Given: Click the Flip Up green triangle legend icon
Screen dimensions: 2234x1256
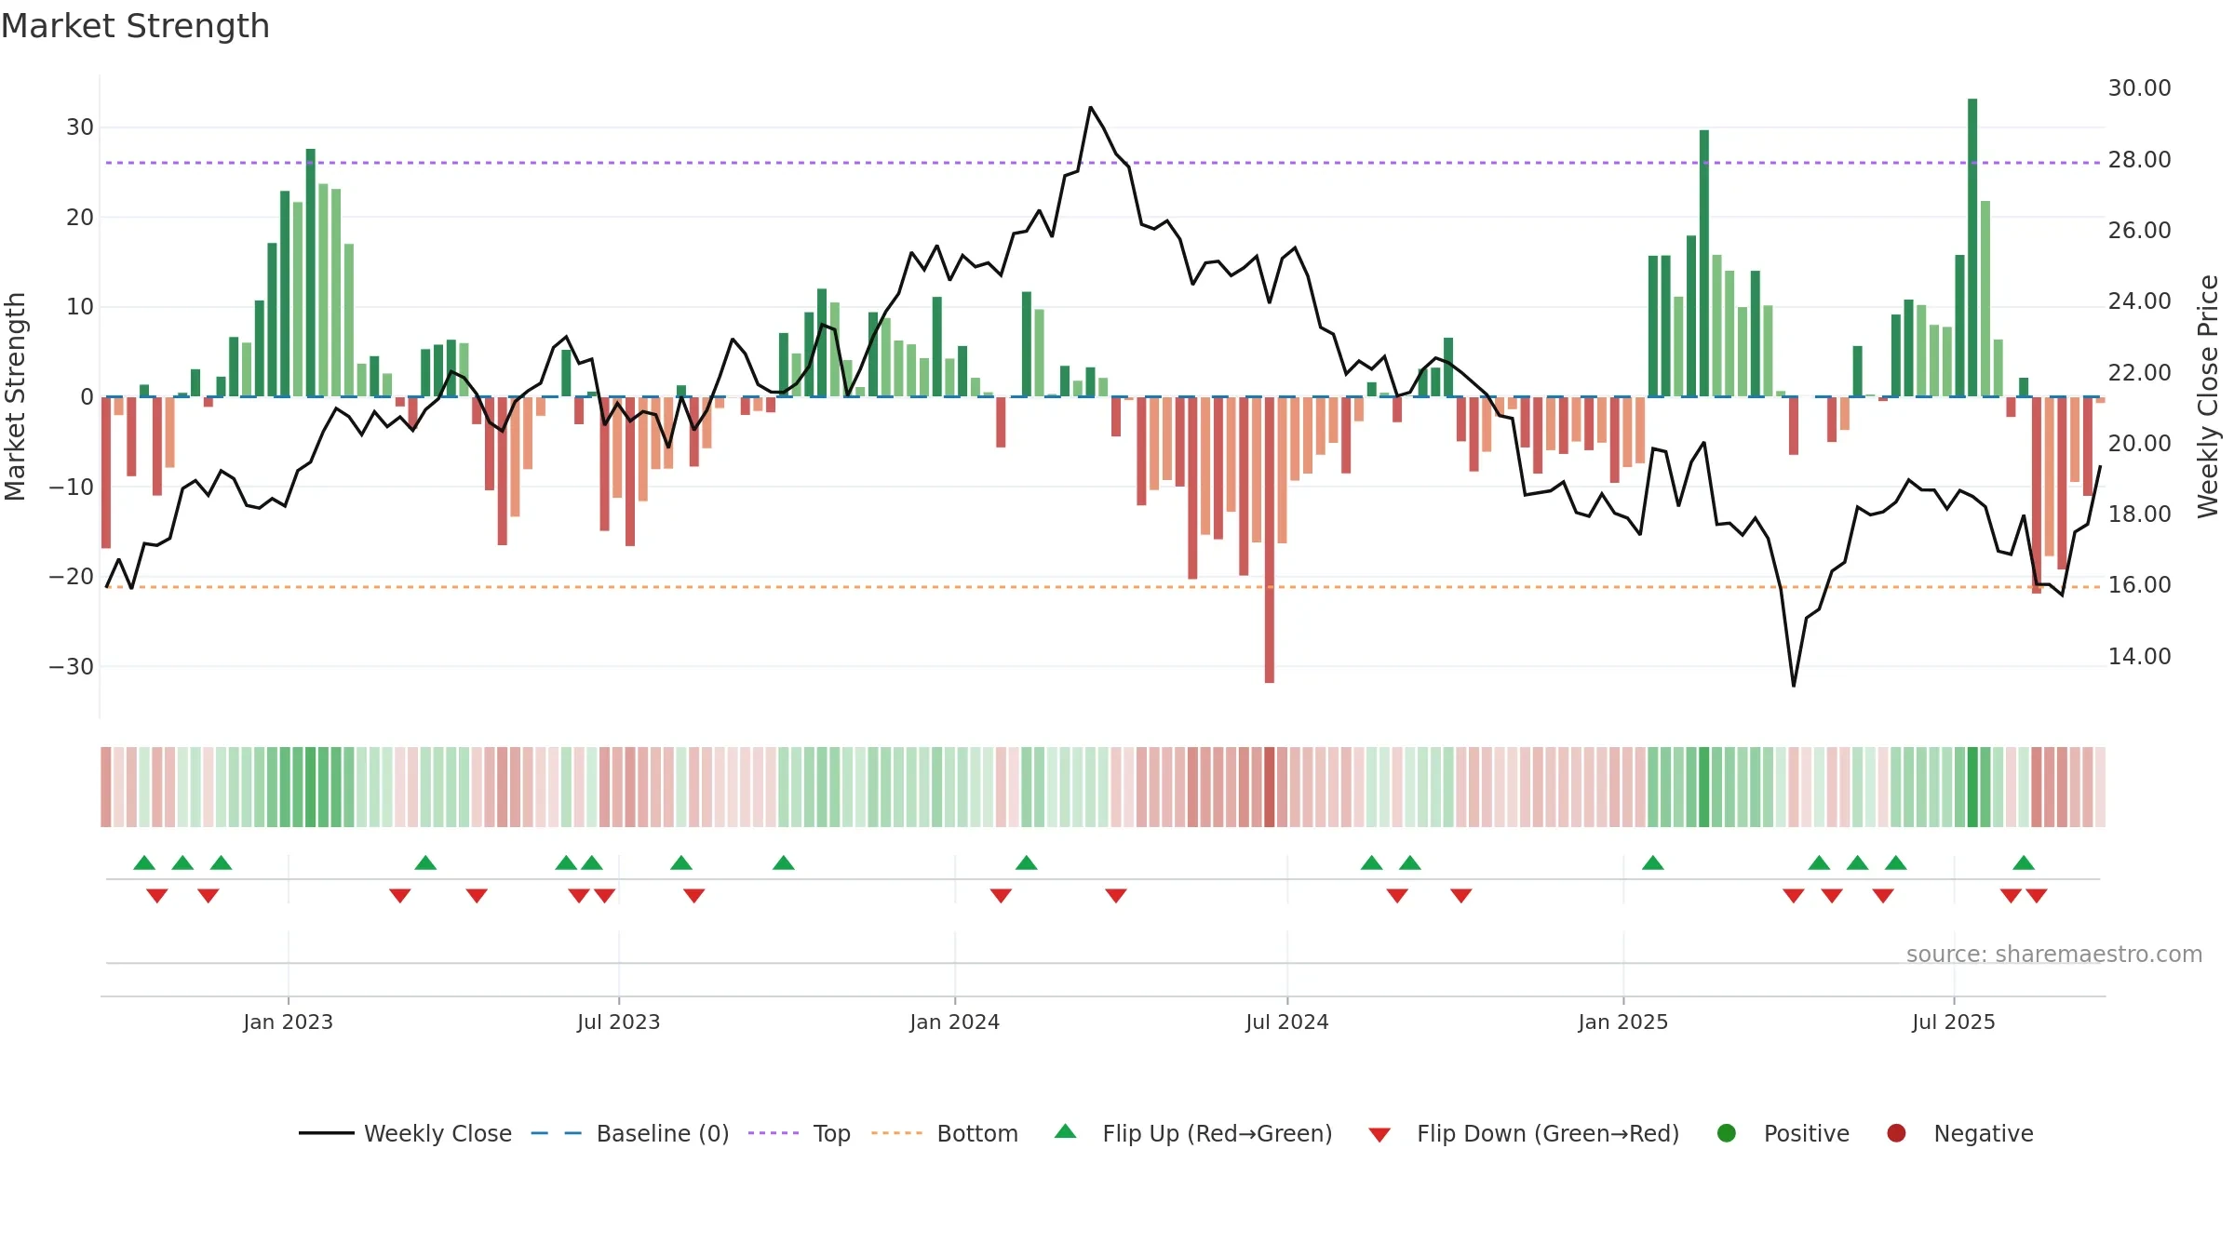Looking at the screenshot, I should 1065,1131.
